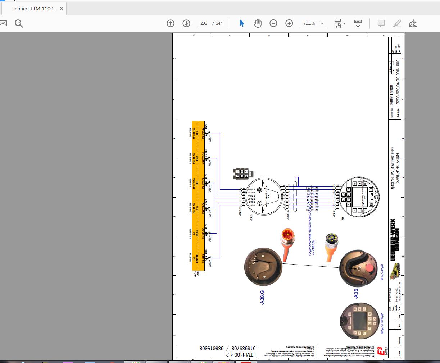Go to the next page
Viewport: 440px width, 363px height.
tap(186, 23)
